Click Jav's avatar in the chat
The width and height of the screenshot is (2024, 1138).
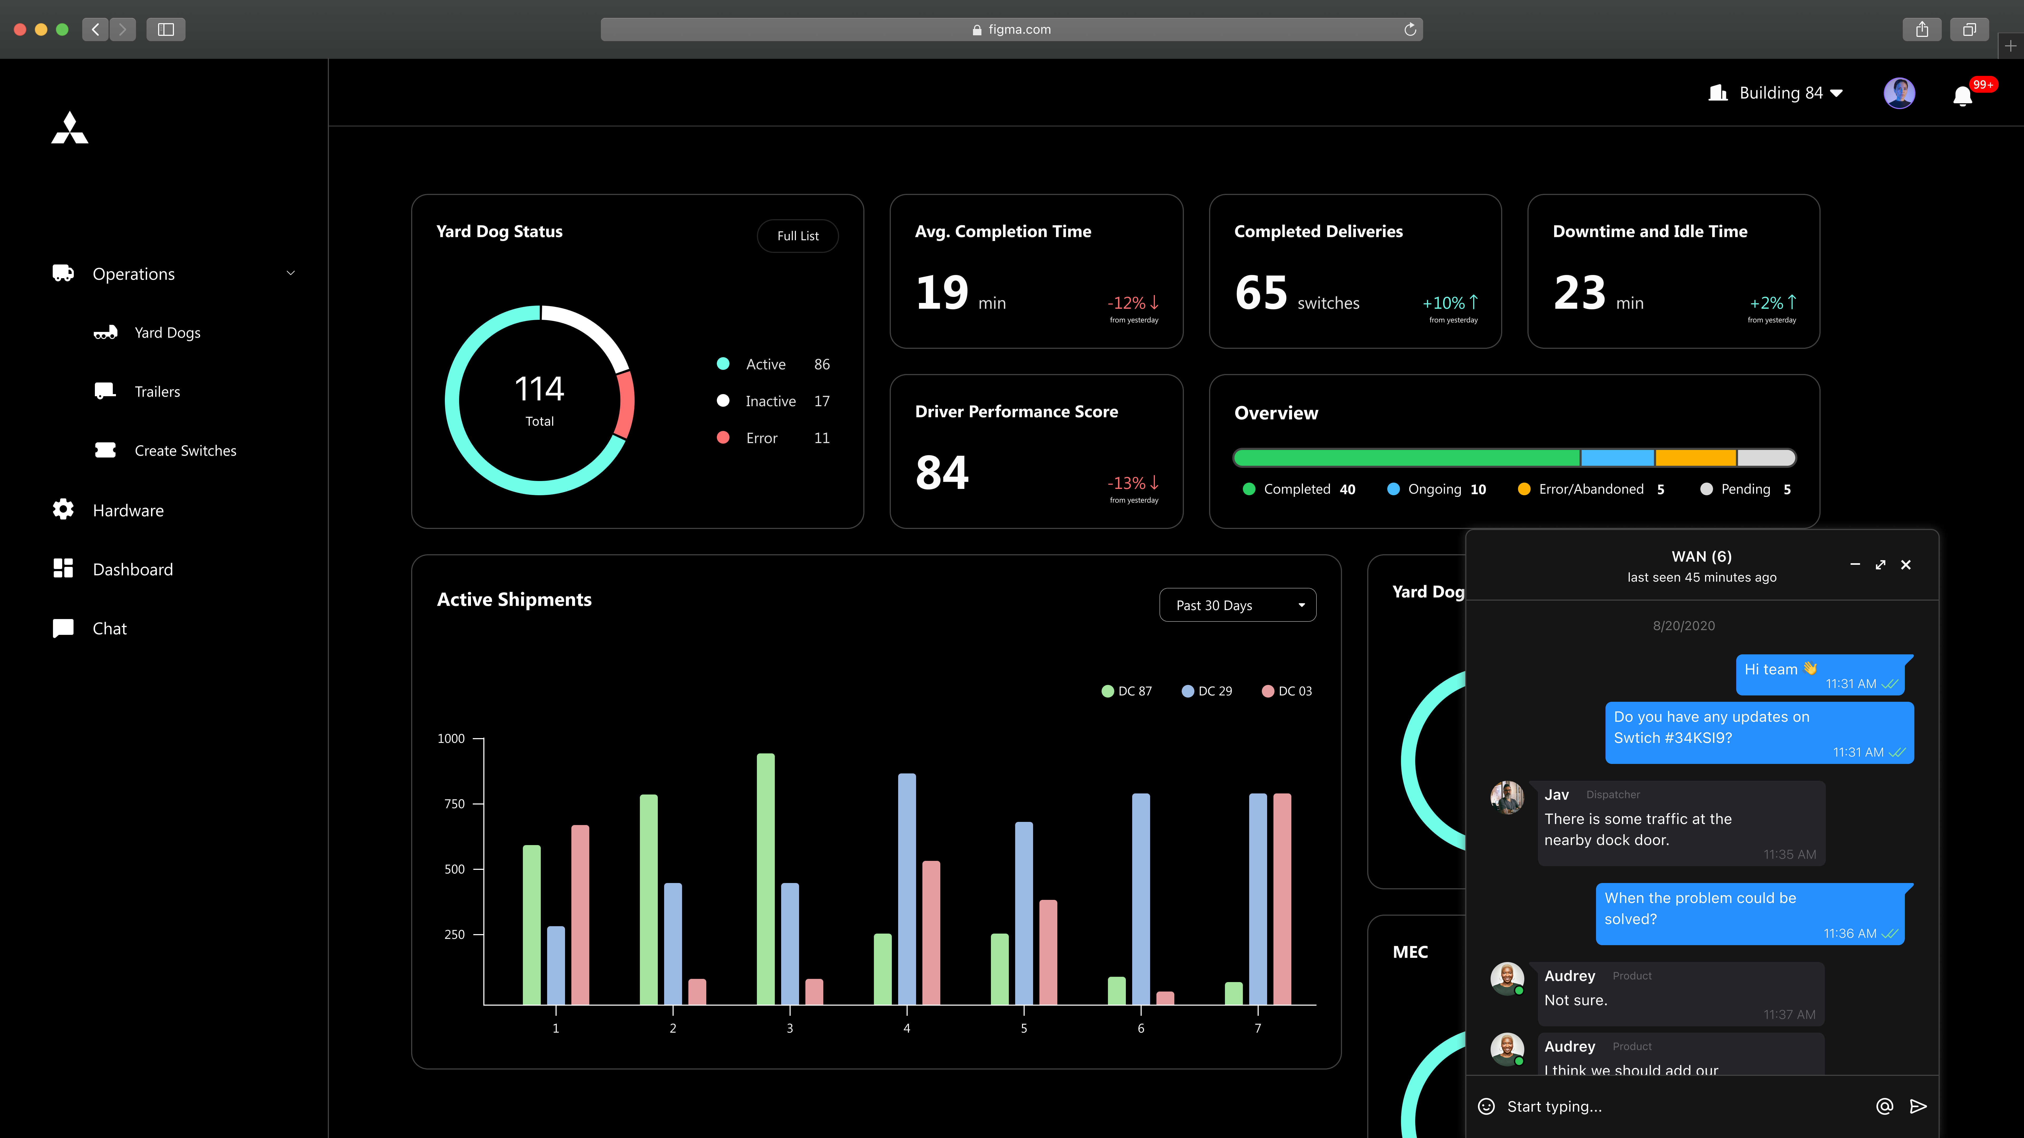coord(1507,797)
